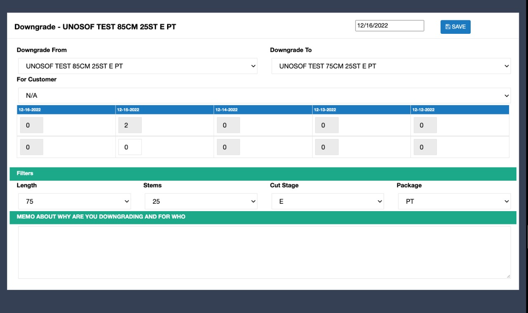Click the Cut Stage label
The height and width of the screenshot is (313, 528).
284,186
